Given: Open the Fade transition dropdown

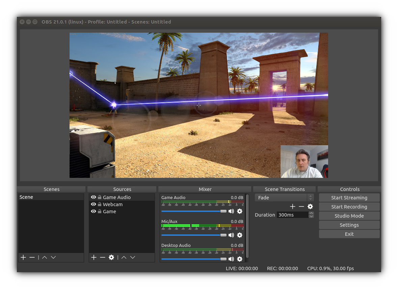Looking at the screenshot, I should point(284,198).
